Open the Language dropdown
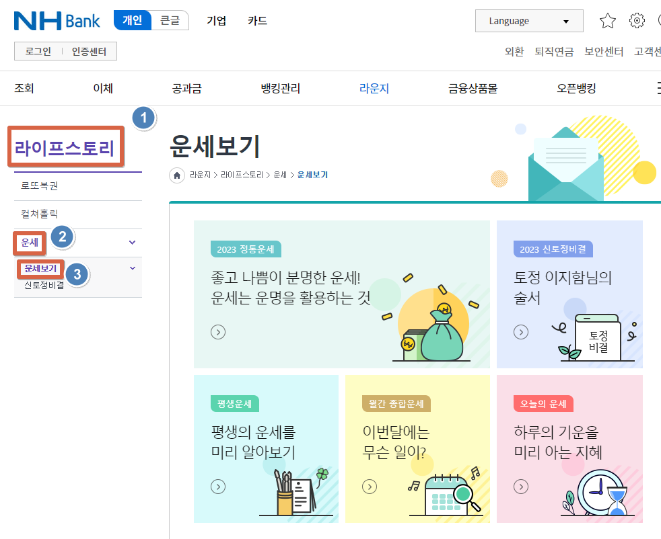Screen dimensions: 661x539 pos(529,21)
